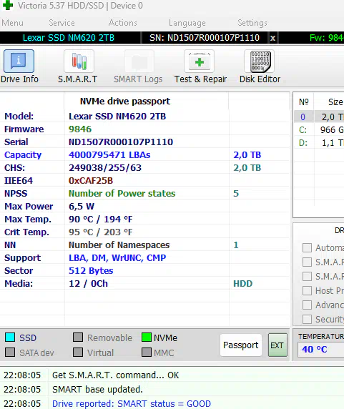Click the Victoria green cross app icon
The width and height of the screenshot is (344, 409).
pyautogui.click(x=8, y=5)
